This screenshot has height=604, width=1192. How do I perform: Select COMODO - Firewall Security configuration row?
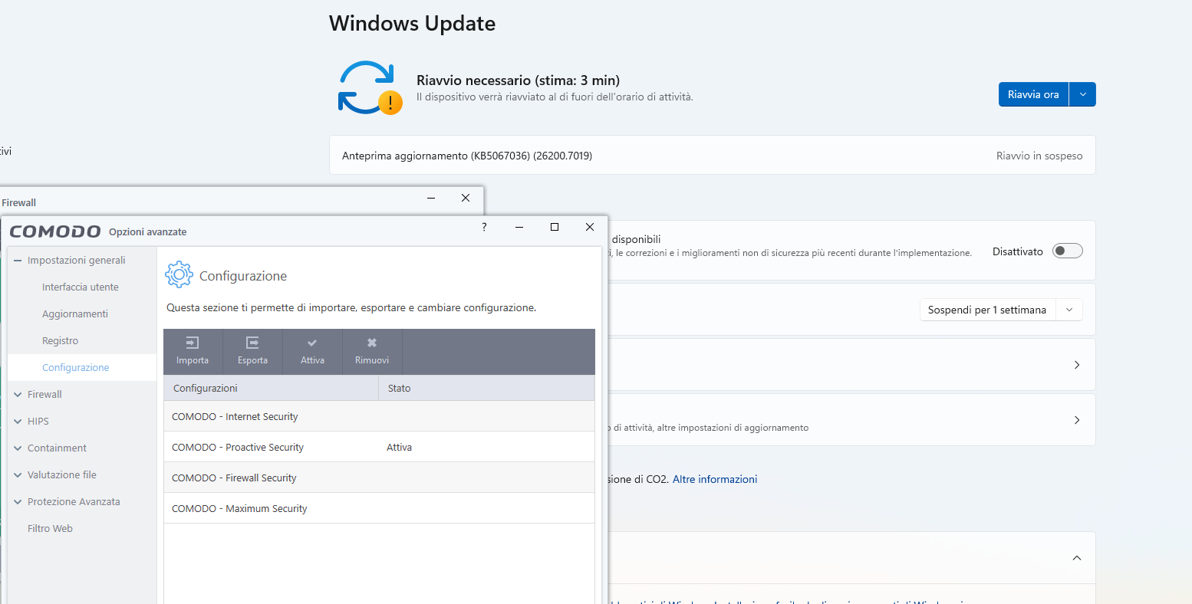coord(234,478)
